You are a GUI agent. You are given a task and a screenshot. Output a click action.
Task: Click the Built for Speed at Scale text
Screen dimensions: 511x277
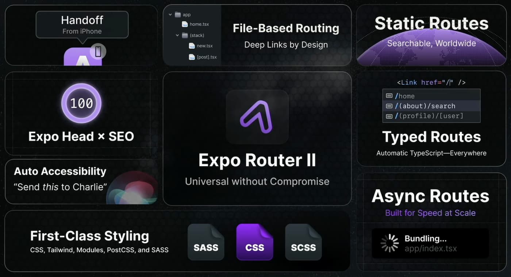pyautogui.click(x=430, y=213)
